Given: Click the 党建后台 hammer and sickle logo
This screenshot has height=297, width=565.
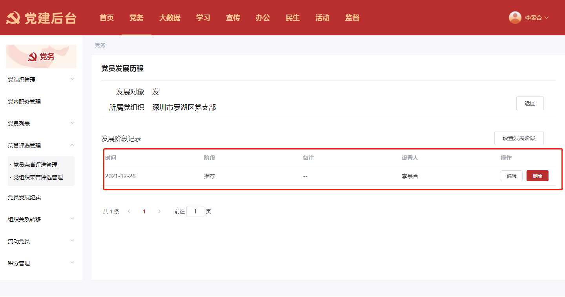Looking at the screenshot, I should 13,18.
